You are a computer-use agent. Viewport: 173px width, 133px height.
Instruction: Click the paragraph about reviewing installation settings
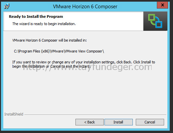[x=84, y=64]
